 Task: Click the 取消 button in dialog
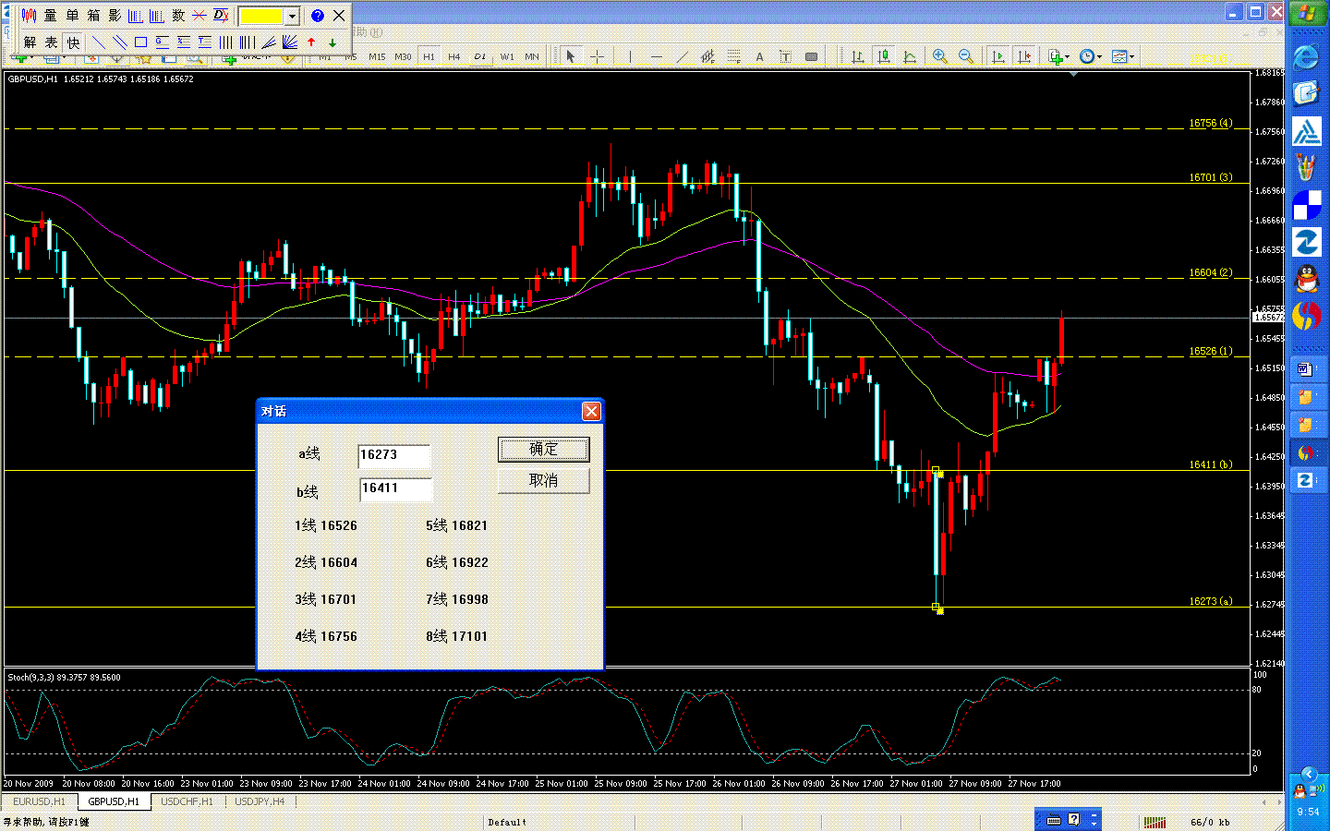(x=544, y=481)
